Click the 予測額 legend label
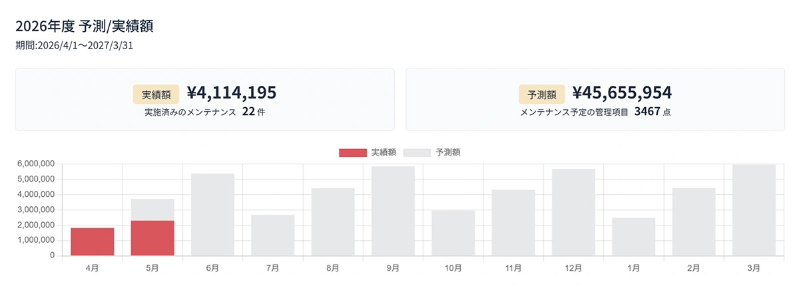The height and width of the screenshot is (290, 799). coord(448,152)
